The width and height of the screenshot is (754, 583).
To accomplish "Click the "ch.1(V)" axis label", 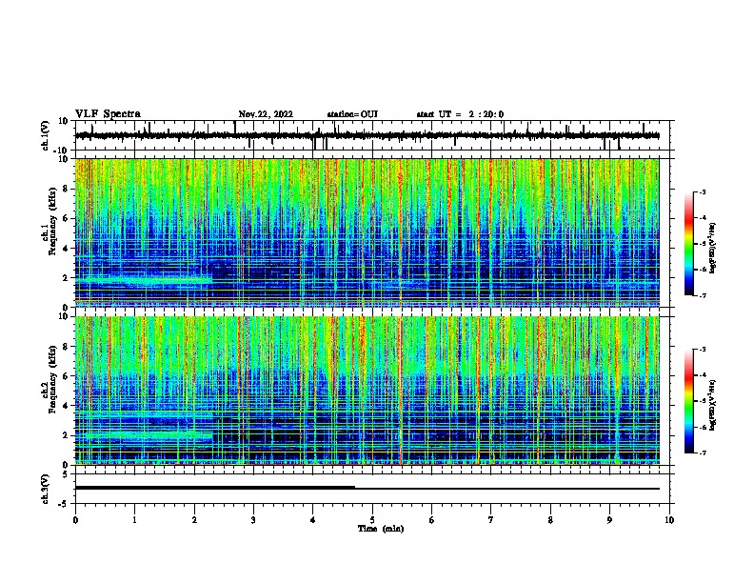I will (46, 135).
